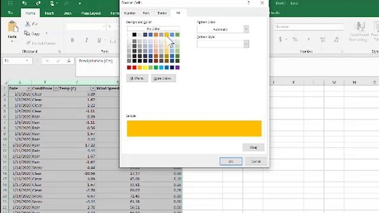Select row 16 header
The width and height of the screenshot is (379, 213).
(x=5, y=173)
